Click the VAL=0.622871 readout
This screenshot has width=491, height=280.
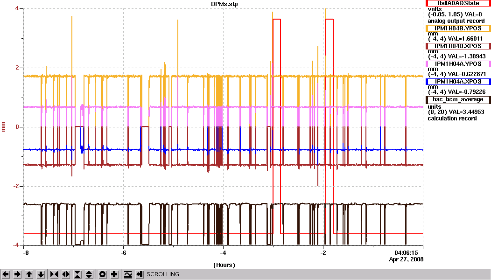pyautogui.click(x=467, y=74)
